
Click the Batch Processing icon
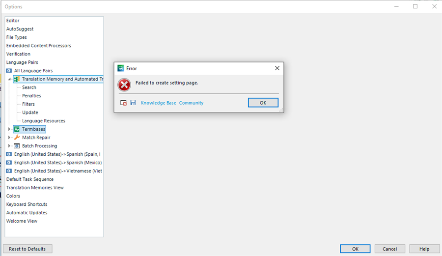pyautogui.click(x=17, y=146)
